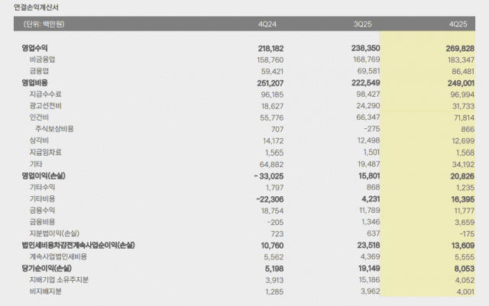Select the 4Q25 영업이익 value 20,826

[460, 176]
